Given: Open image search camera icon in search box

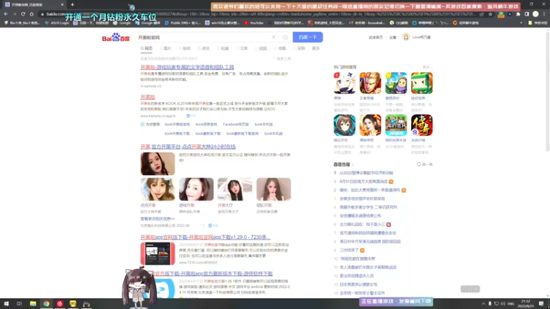Looking at the screenshot, I should point(285,37).
